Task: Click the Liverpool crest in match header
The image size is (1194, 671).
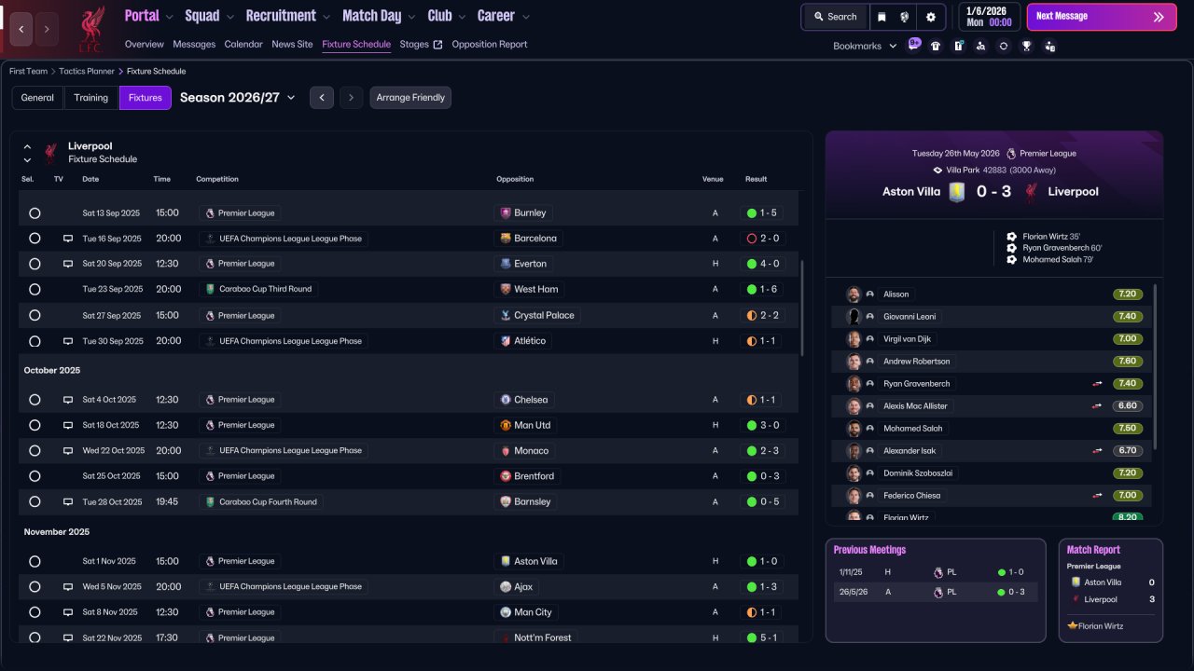Action: (x=1032, y=192)
